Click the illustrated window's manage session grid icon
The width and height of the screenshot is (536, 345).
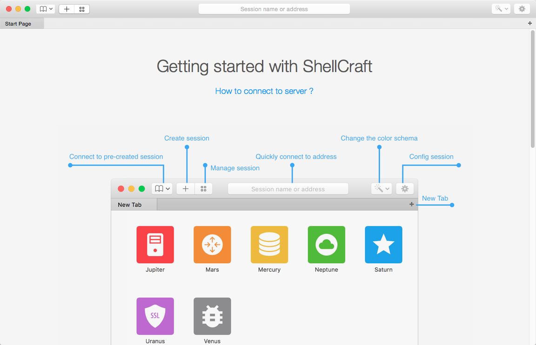click(203, 189)
